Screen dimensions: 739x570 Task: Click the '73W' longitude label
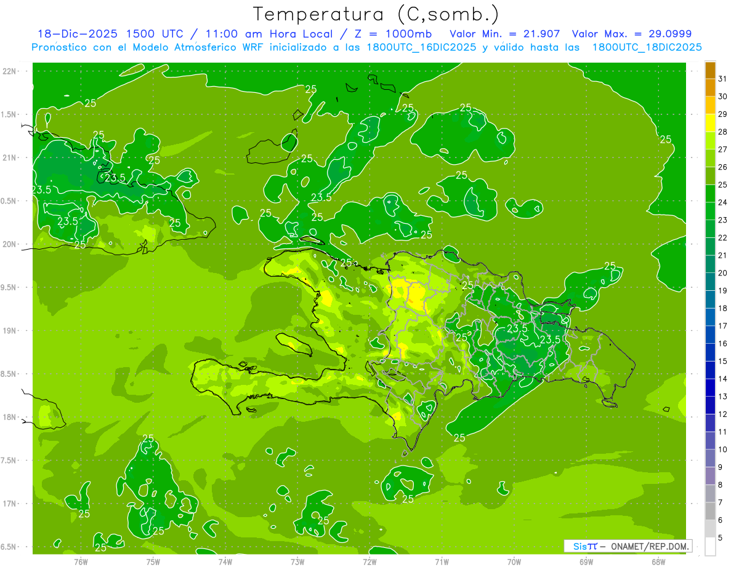pos(297,562)
